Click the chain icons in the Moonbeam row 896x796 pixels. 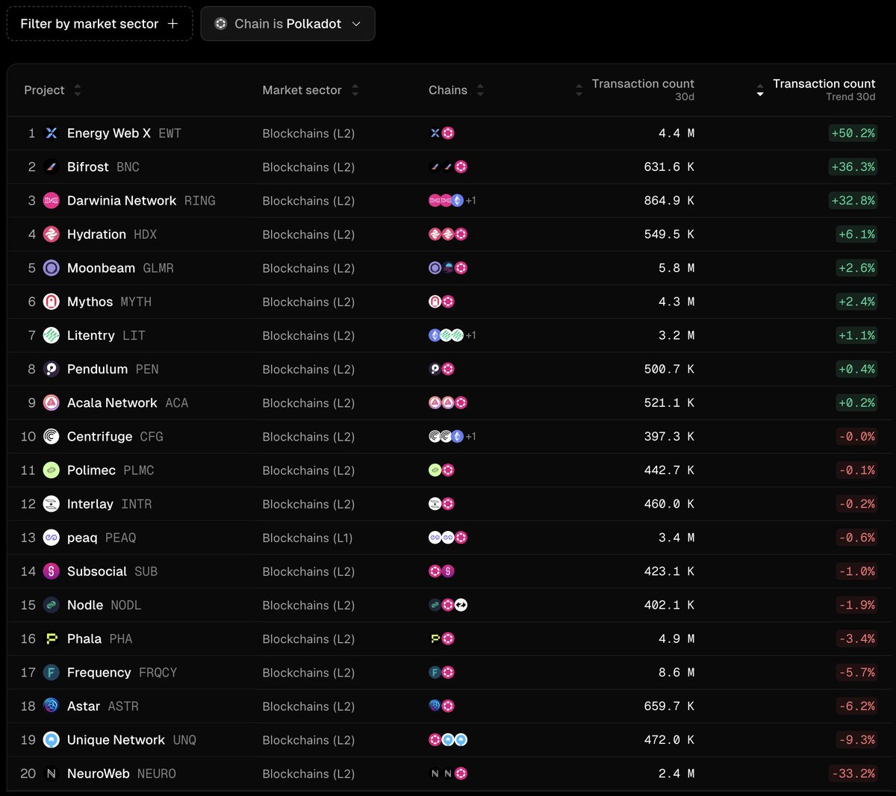pos(448,267)
